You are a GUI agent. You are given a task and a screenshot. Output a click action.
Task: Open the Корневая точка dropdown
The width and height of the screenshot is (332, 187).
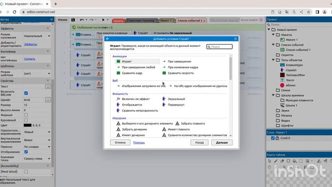[37, 158]
